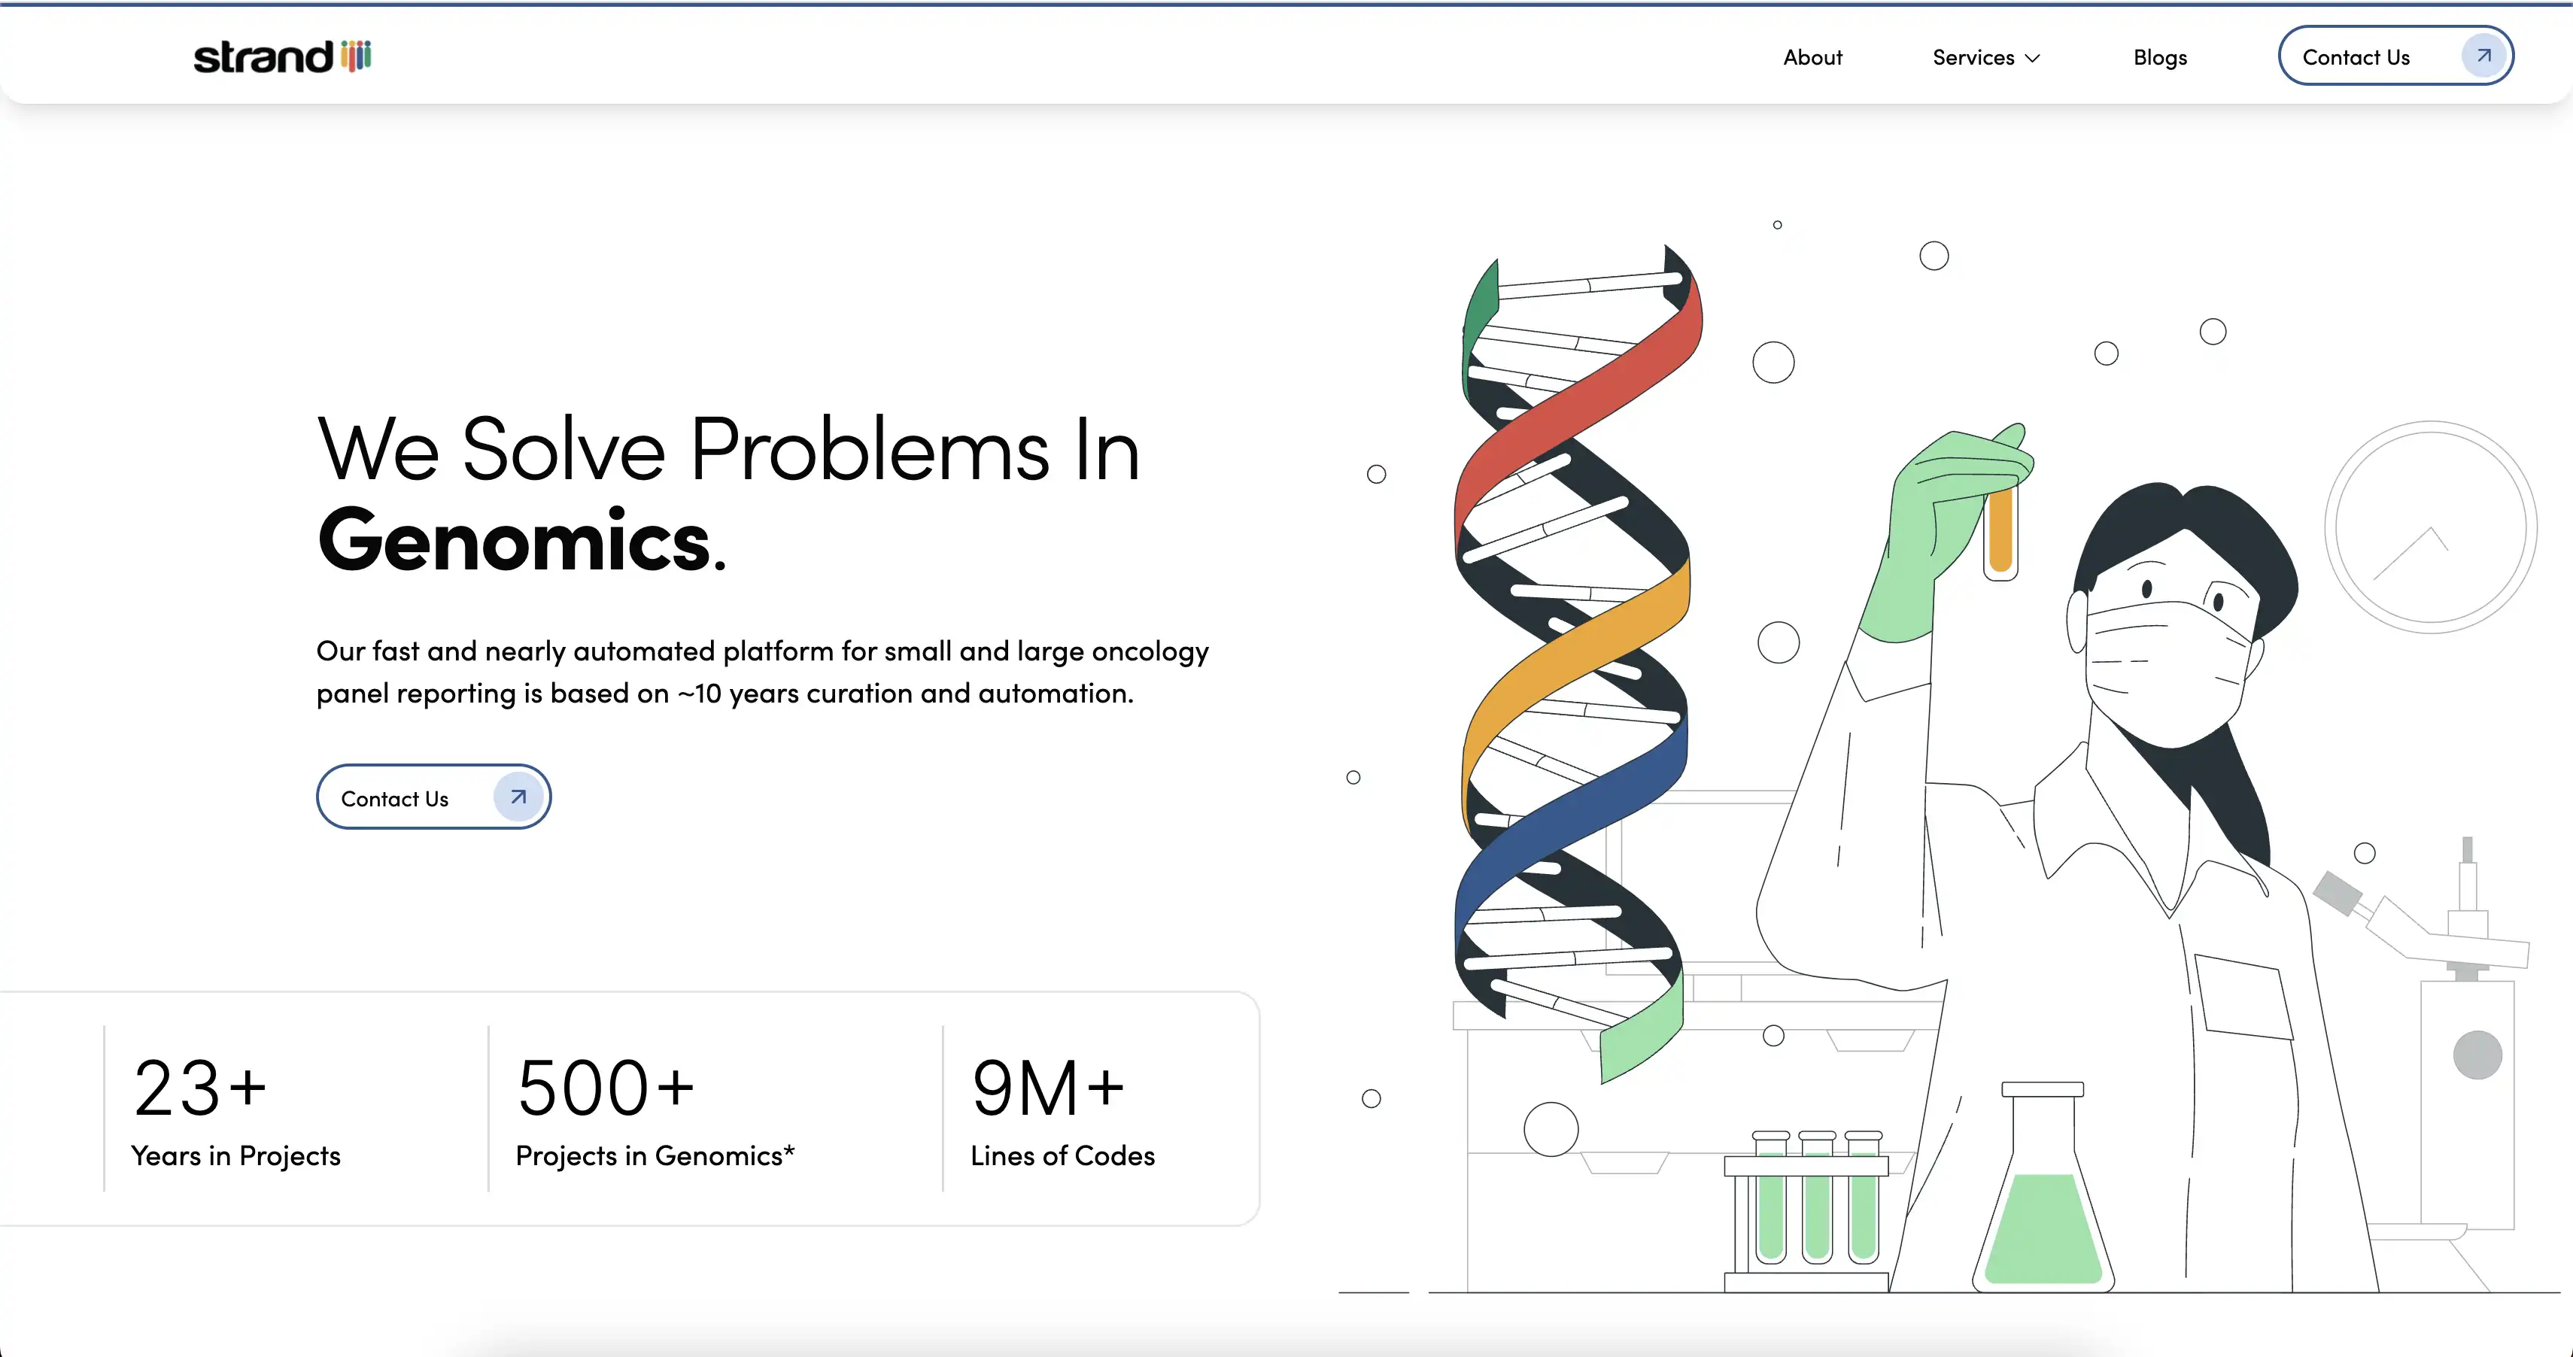Image resolution: width=2573 pixels, height=1357 pixels.
Task: Click the arrow icon in header Contact Us
Action: 2483,56
